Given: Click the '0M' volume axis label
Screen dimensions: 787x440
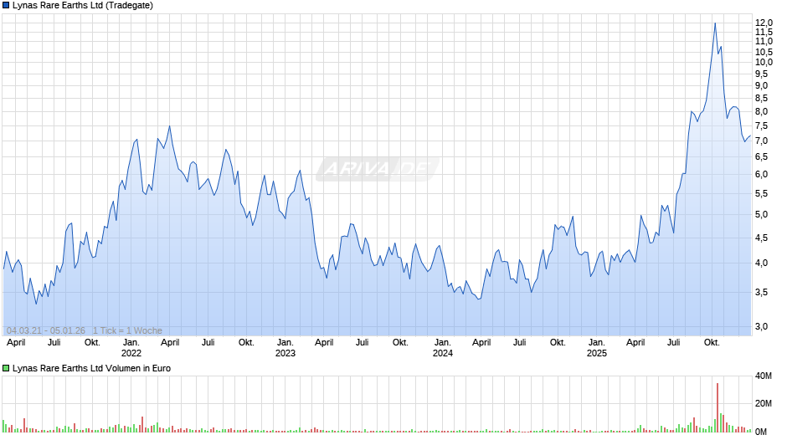Looking at the screenshot, I should pos(761,432).
